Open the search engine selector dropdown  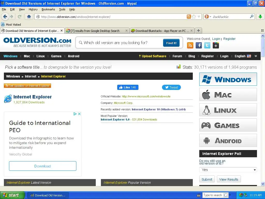(x=210, y=17)
